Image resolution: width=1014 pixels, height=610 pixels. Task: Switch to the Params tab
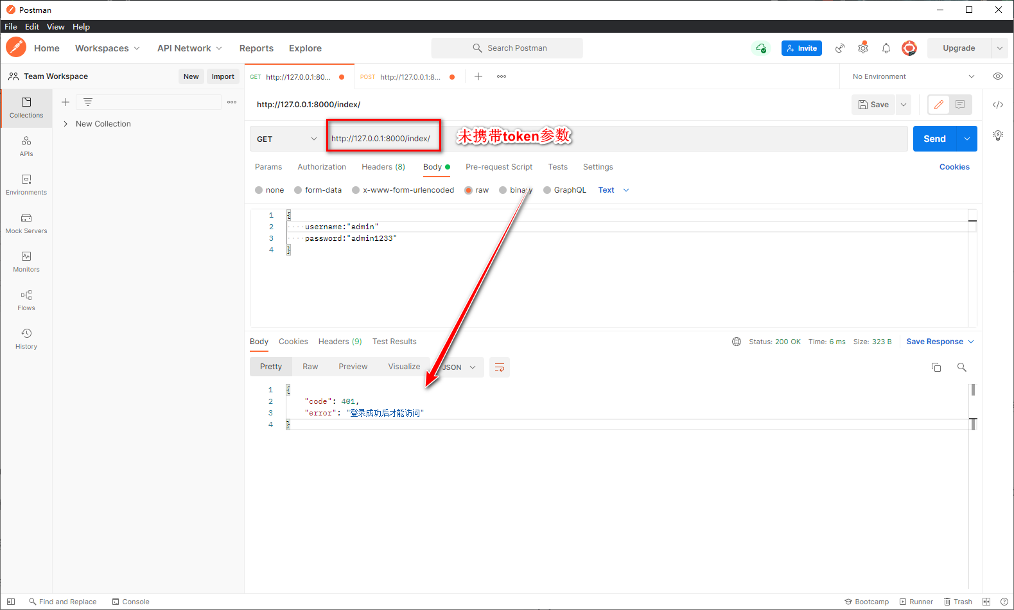(268, 167)
